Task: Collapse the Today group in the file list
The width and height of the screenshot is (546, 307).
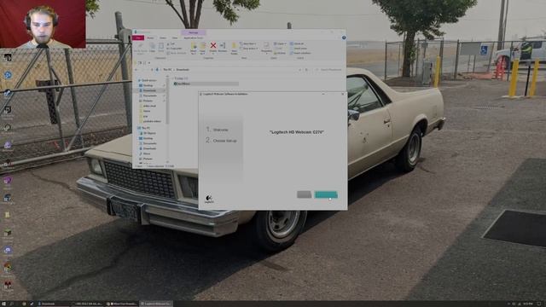Action: (172, 78)
